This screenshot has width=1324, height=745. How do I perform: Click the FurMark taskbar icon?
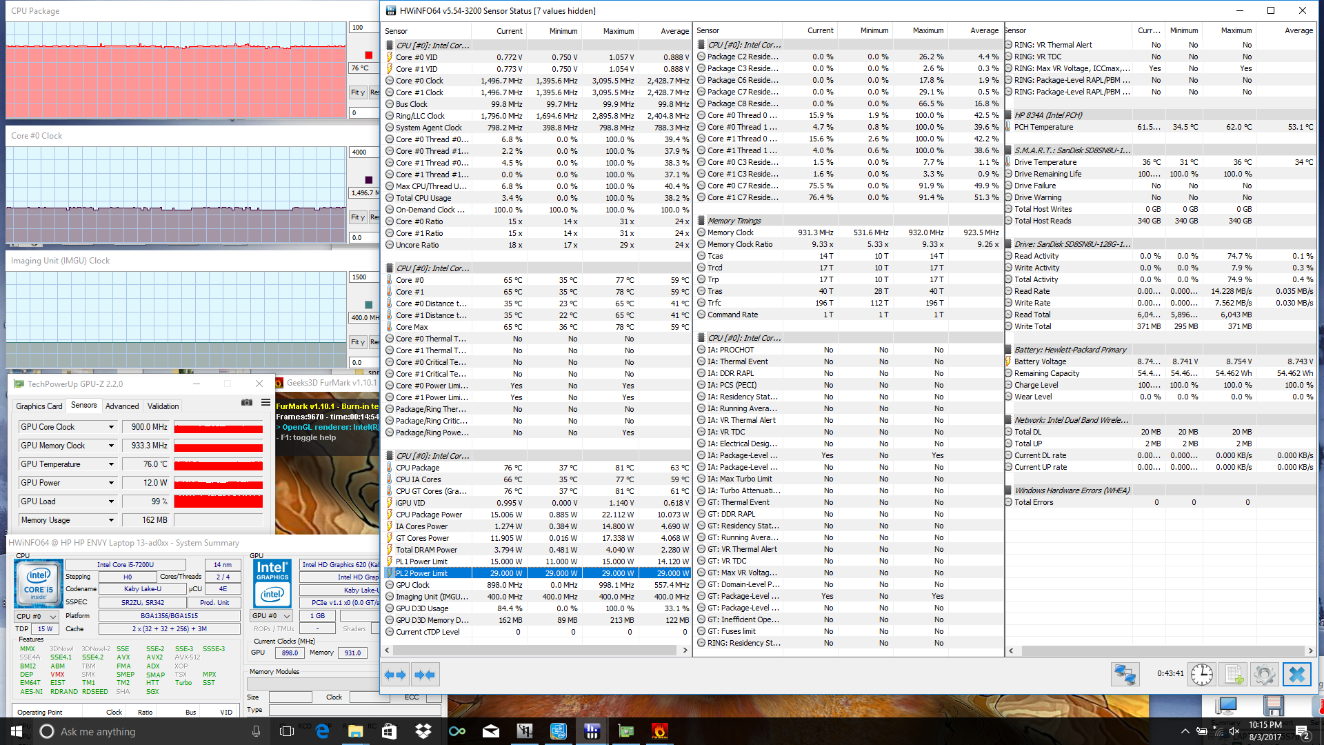[x=659, y=731]
